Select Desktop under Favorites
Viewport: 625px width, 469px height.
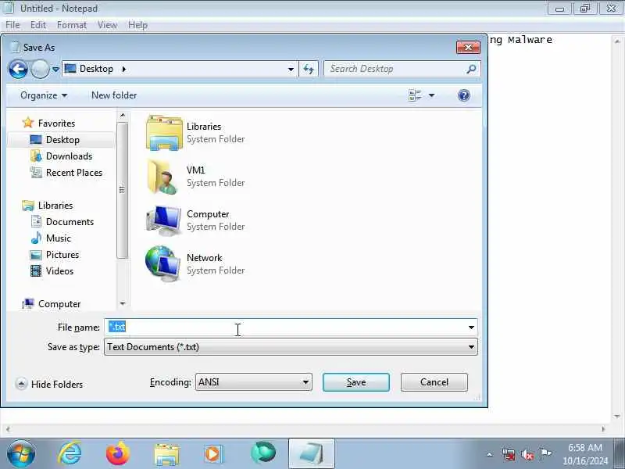62,140
